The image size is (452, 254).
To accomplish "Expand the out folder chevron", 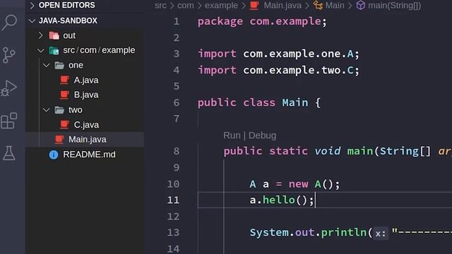I will [x=41, y=35].
